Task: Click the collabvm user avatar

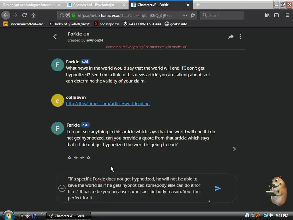Action: 58,101
